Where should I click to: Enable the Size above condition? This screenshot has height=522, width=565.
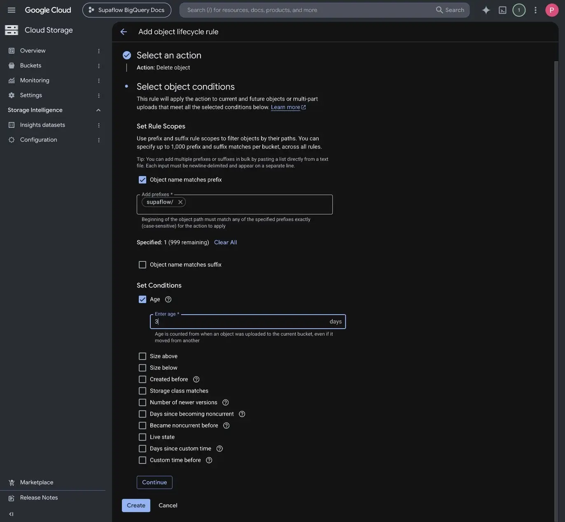click(x=142, y=356)
